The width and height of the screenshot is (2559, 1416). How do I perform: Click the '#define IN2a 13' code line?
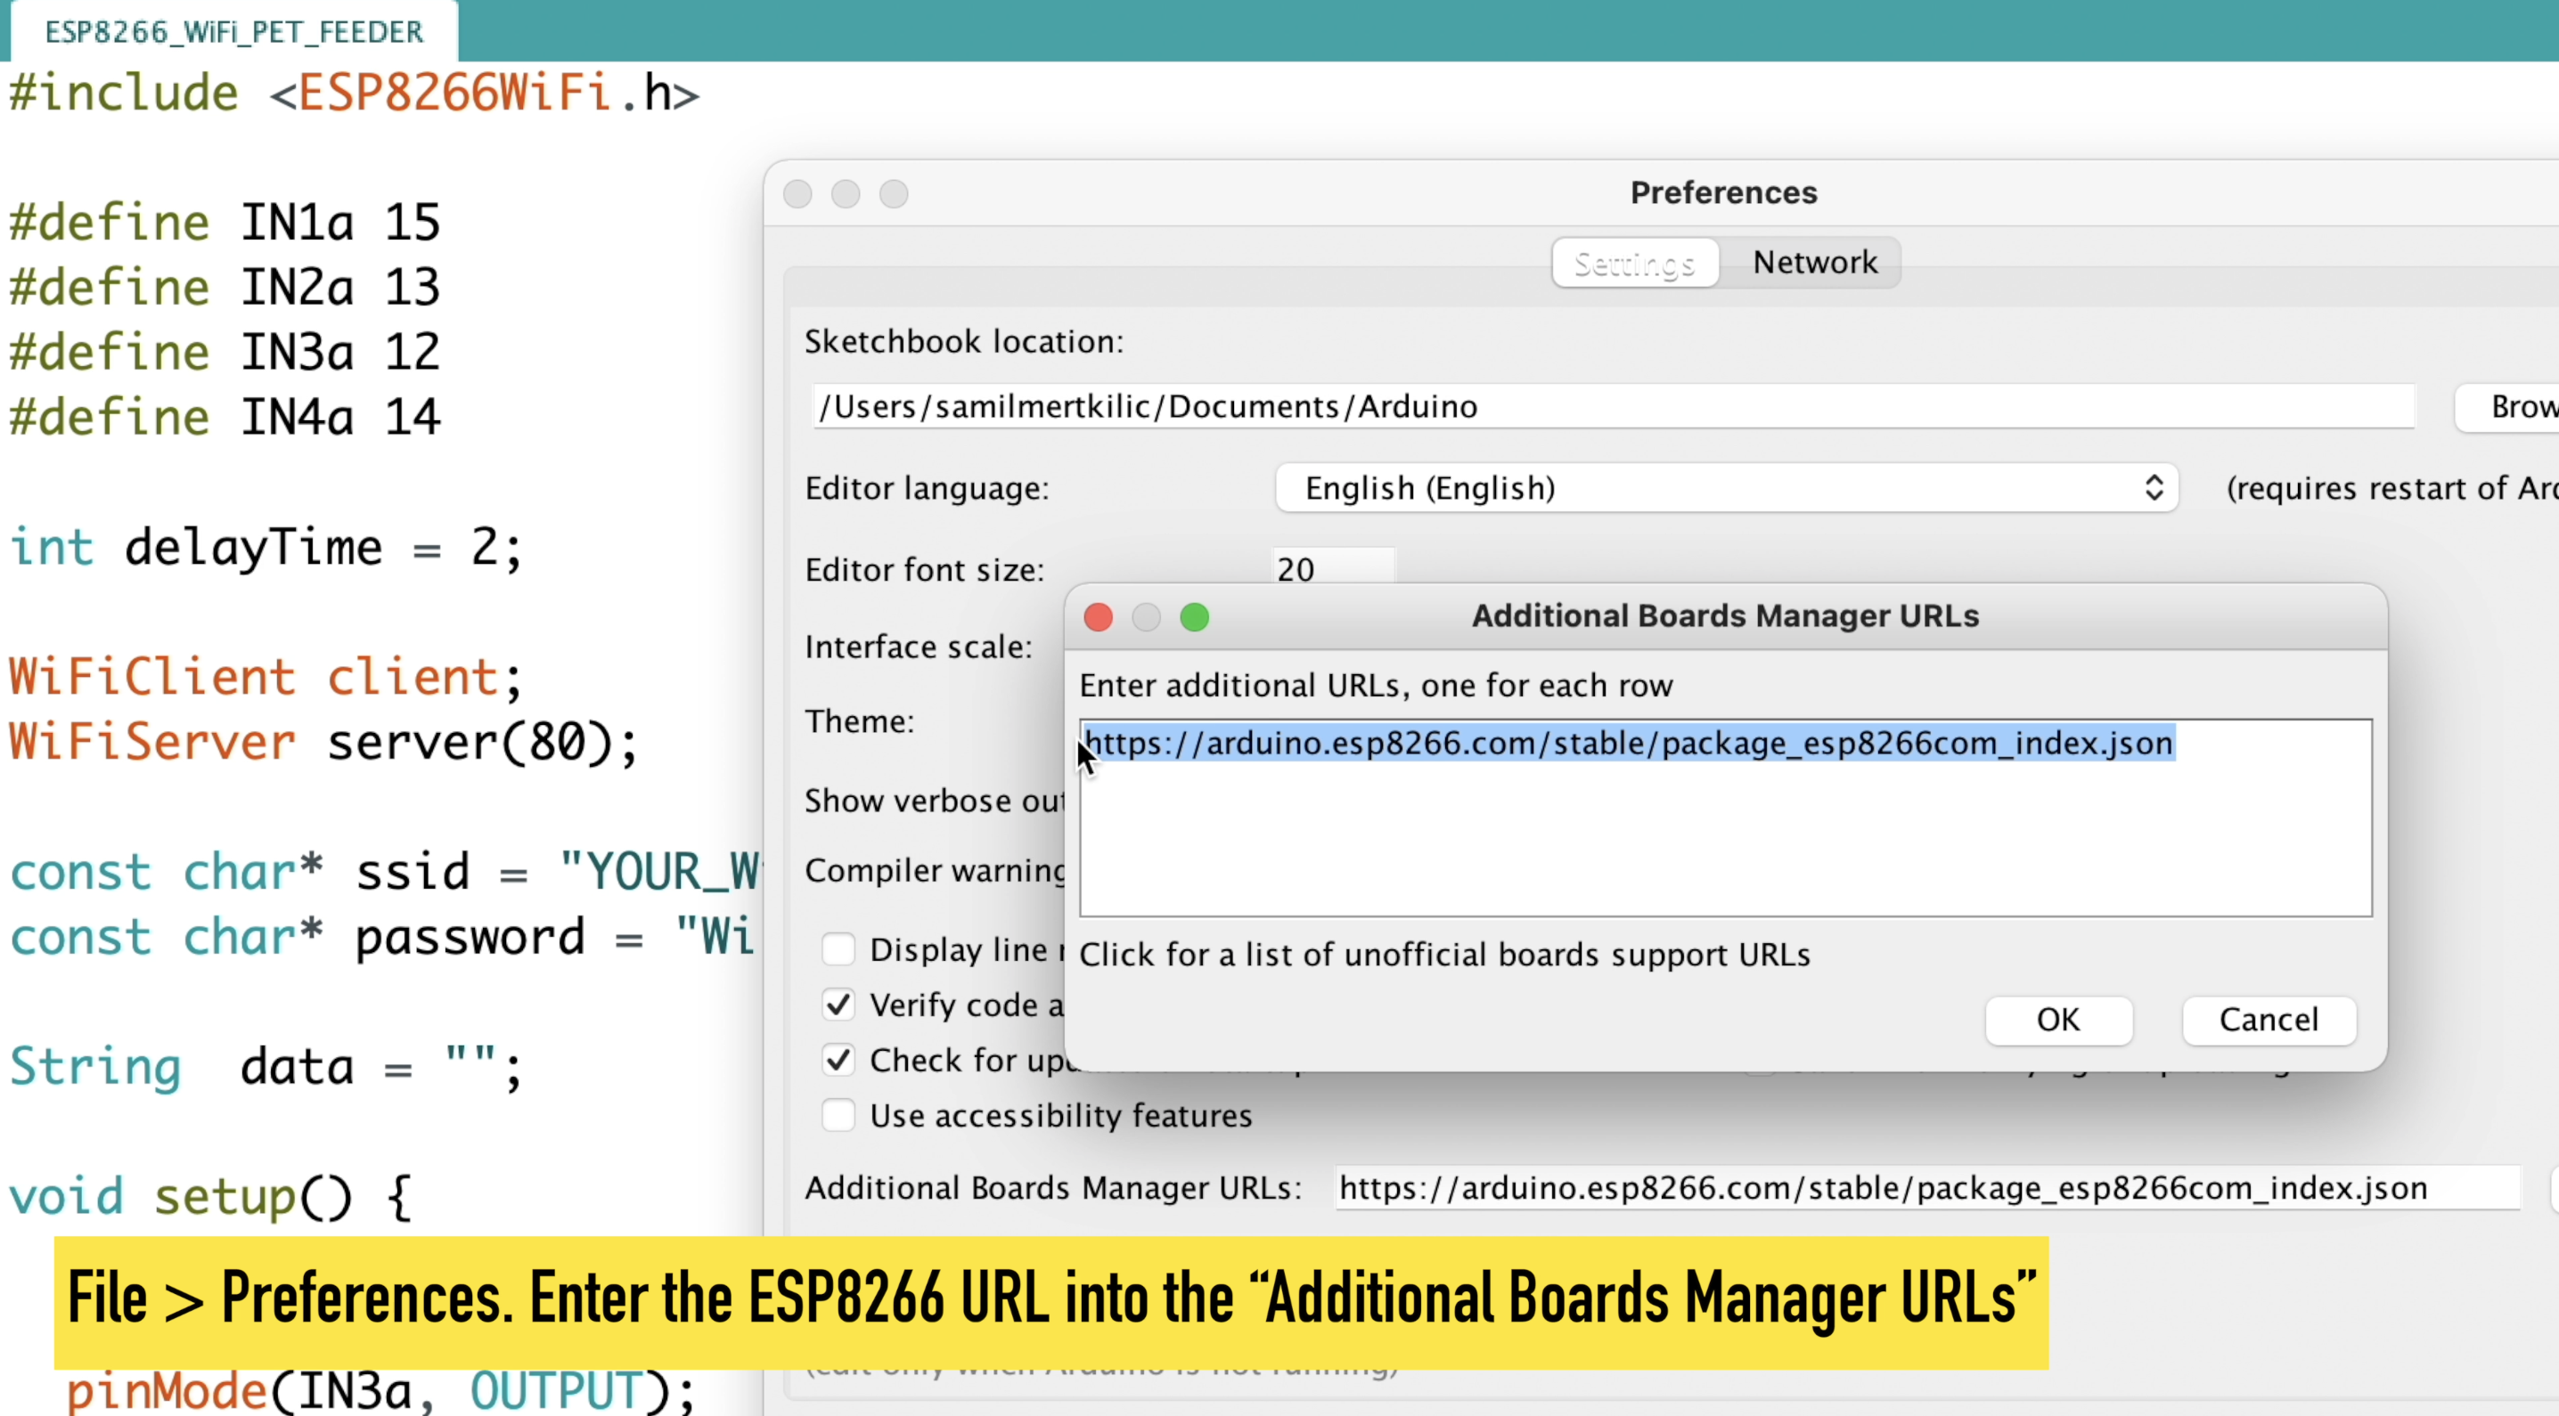[x=225, y=287]
